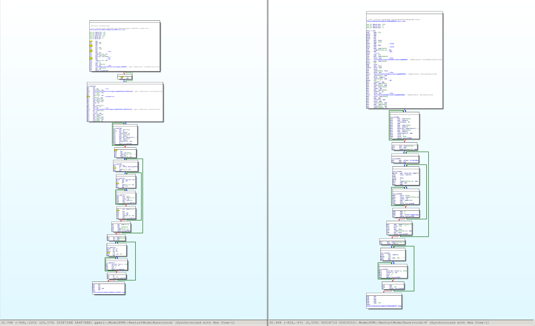Select the left graph's function entry block
535x326 pixels.
point(125,46)
